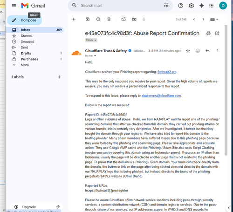
Task: Expand the More sidebar folders
Action: 25,65
